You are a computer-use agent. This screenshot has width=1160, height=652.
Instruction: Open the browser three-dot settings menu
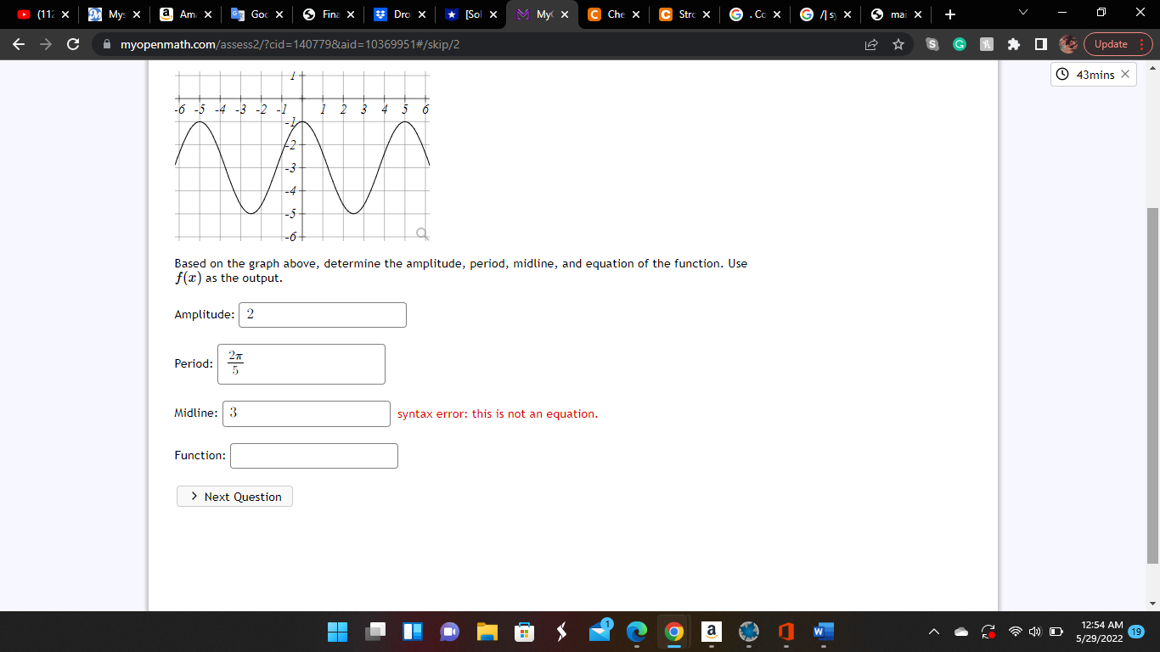coord(1140,43)
